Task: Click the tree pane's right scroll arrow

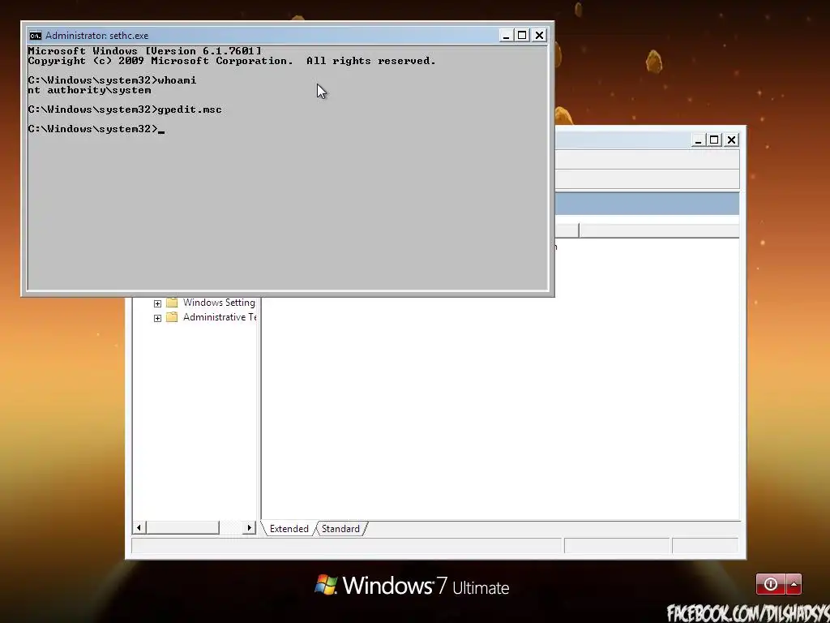Action: (x=250, y=527)
